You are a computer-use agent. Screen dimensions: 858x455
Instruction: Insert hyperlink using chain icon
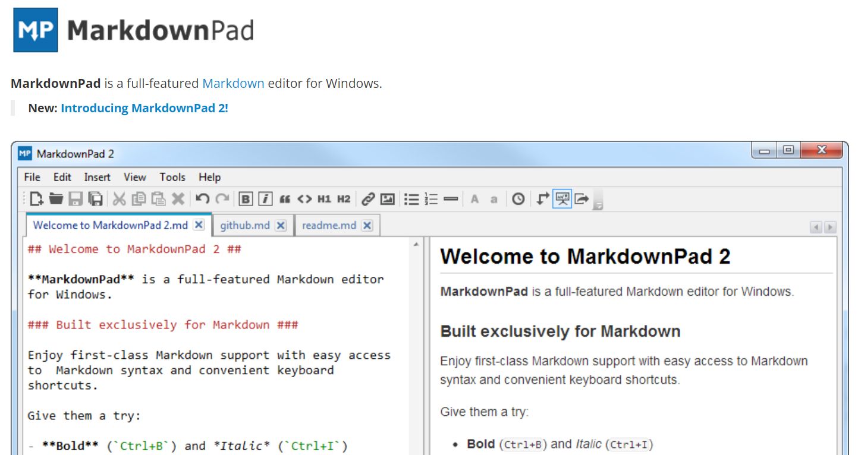368,199
